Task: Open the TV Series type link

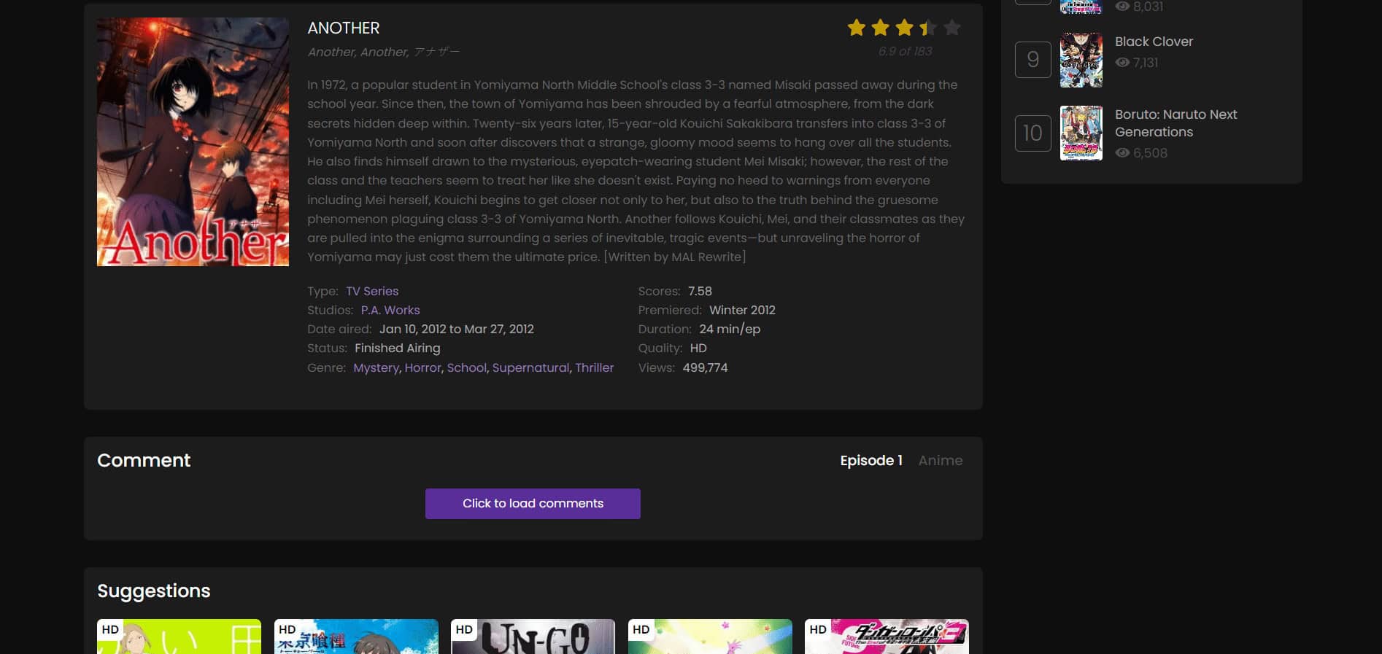Action: pos(372,291)
